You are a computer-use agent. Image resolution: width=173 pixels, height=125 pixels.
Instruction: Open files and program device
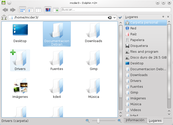[146, 52]
